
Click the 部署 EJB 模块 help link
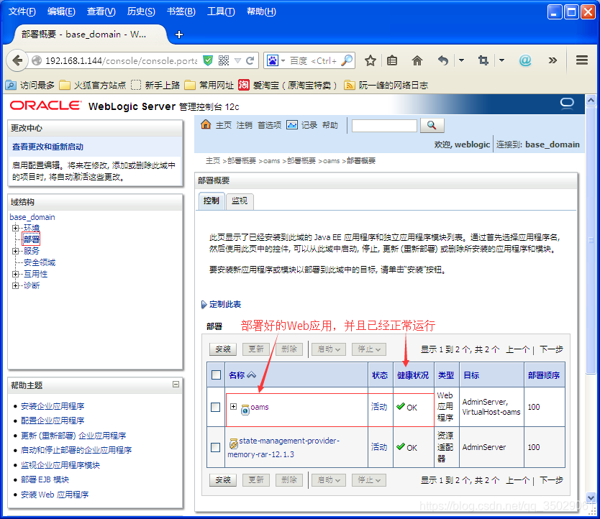[45, 479]
